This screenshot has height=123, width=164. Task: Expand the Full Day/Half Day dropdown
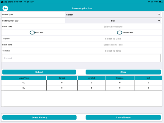coord(113,21)
